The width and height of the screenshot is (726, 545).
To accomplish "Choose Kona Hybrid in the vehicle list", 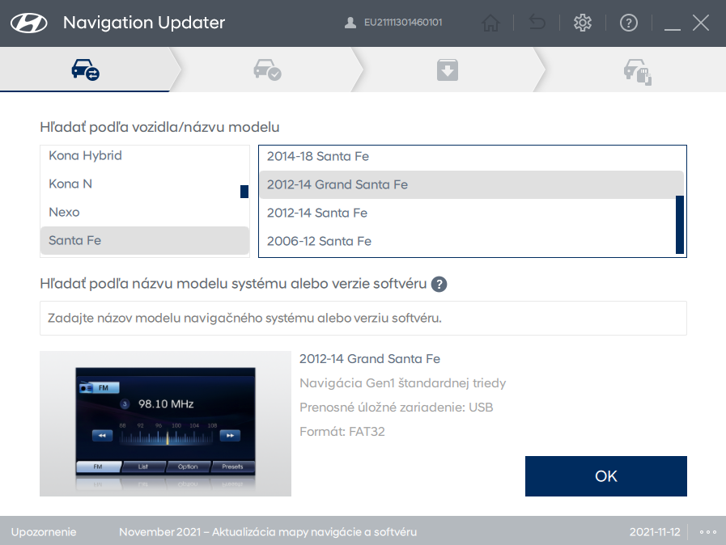I will pos(144,155).
